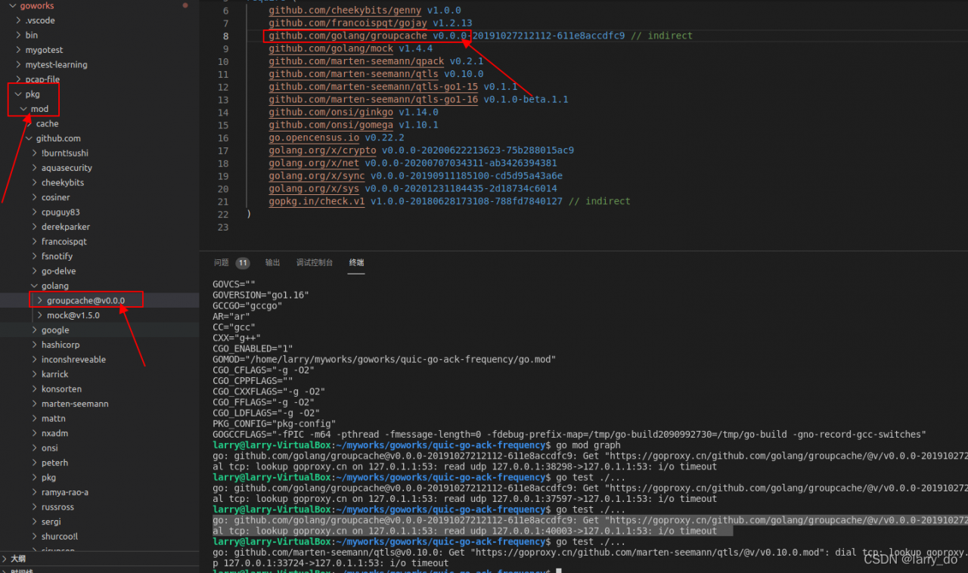The image size is (968, 573).
Task: Follow the github.com/onsi/gomega link
Action: 330,125
